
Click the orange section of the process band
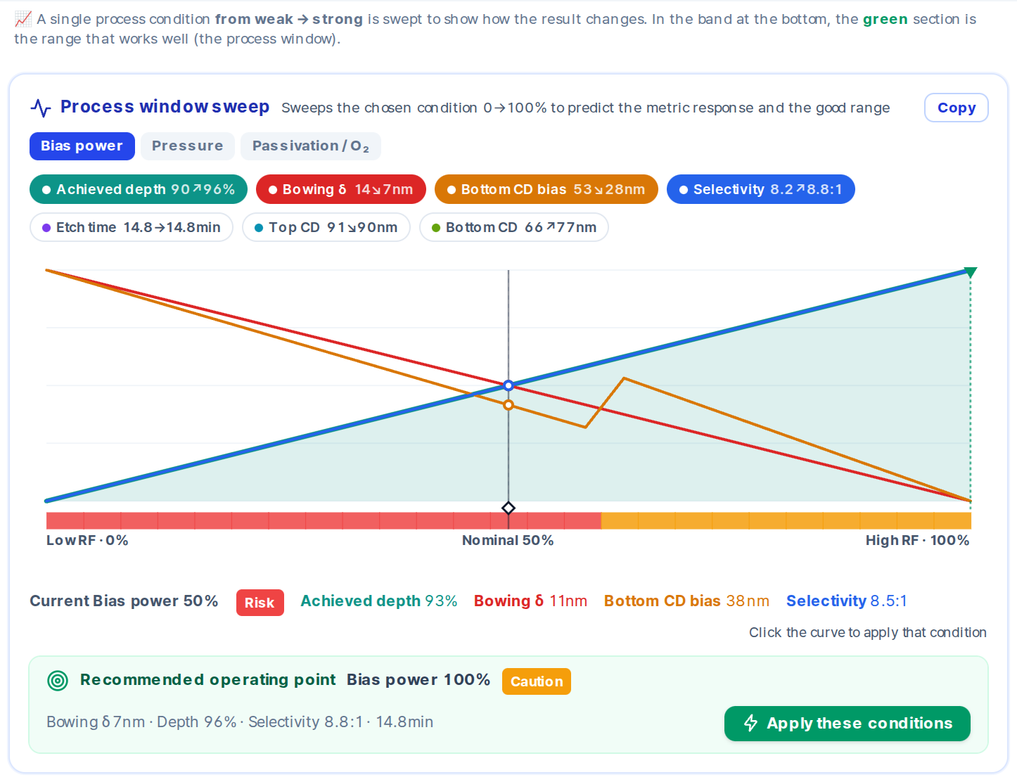click(786, 521)
